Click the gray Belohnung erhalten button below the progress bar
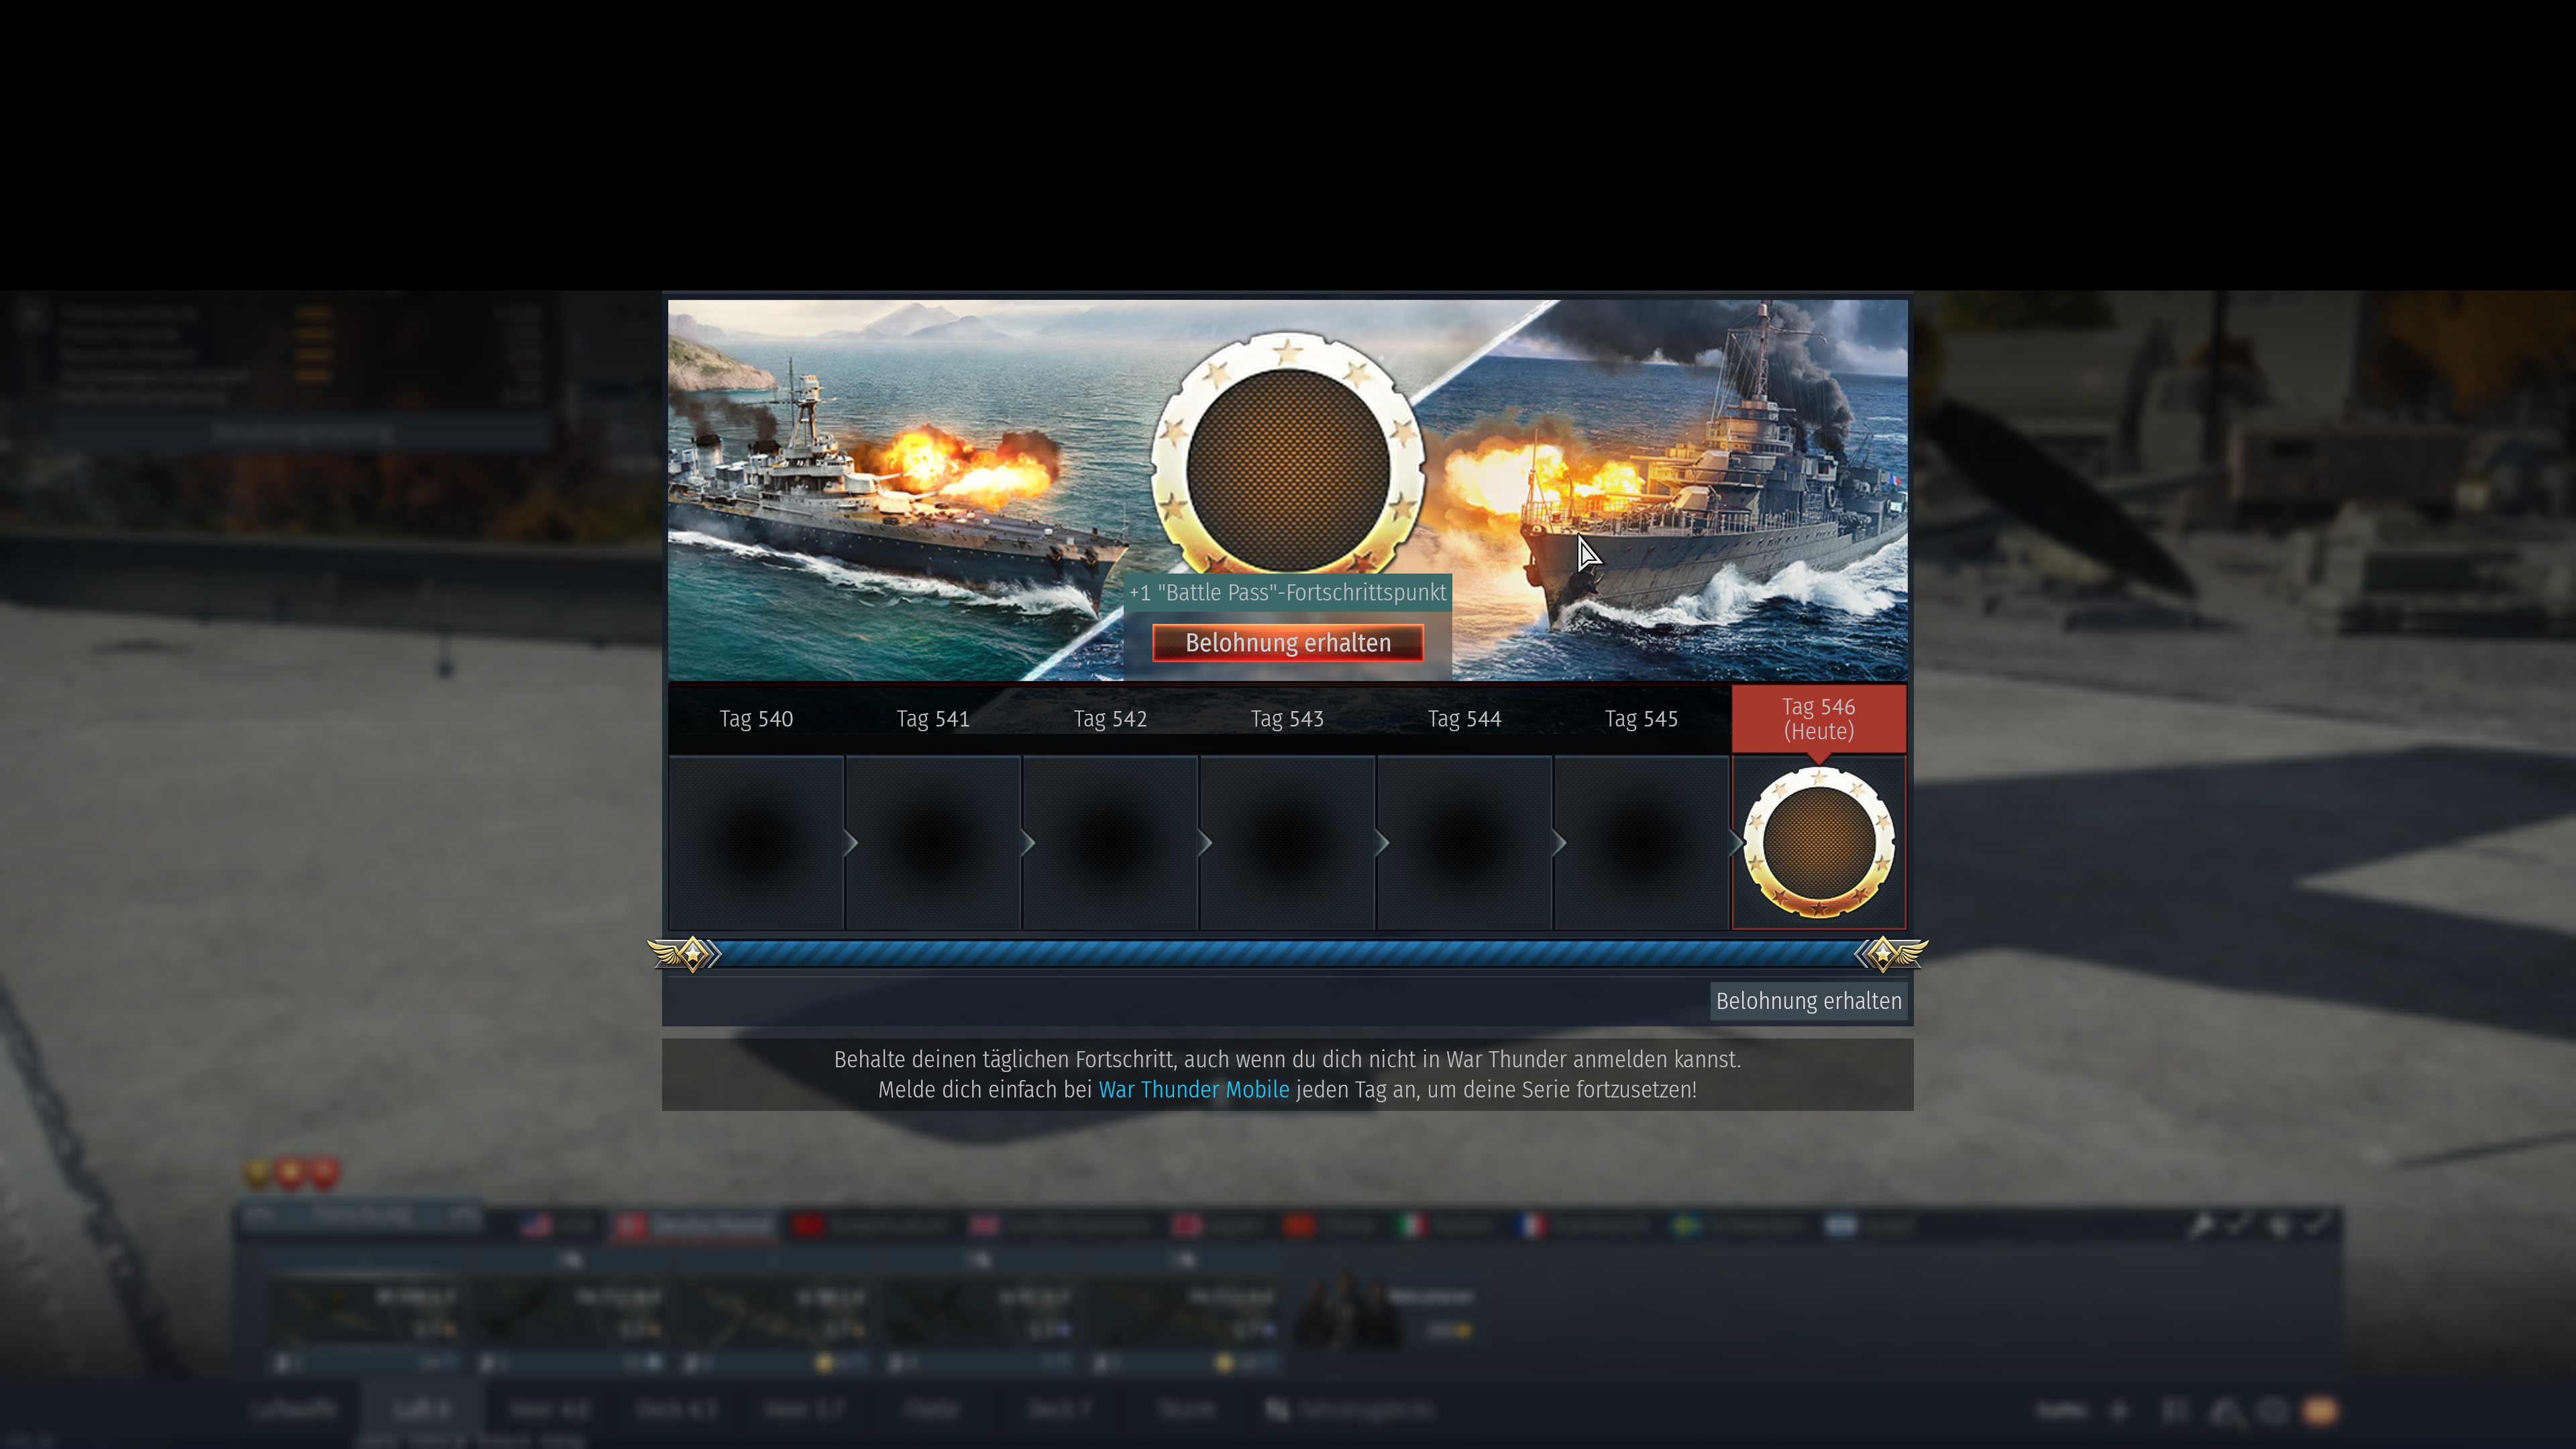Screen dimensions: 2576x1449 pos(1808,1001)
